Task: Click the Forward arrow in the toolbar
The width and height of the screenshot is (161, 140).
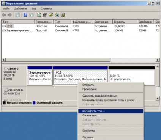Action: (9, 15)
